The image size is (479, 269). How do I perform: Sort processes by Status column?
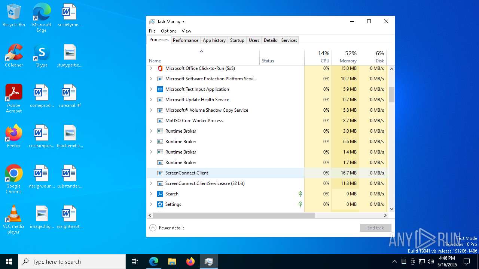click(282, 57)
